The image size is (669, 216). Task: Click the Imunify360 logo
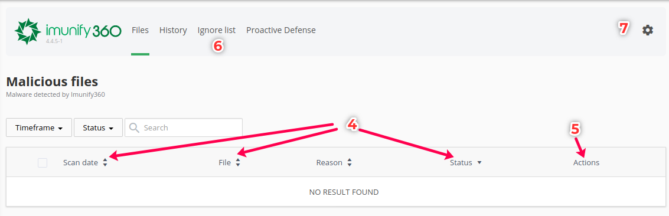click(68, 31)
